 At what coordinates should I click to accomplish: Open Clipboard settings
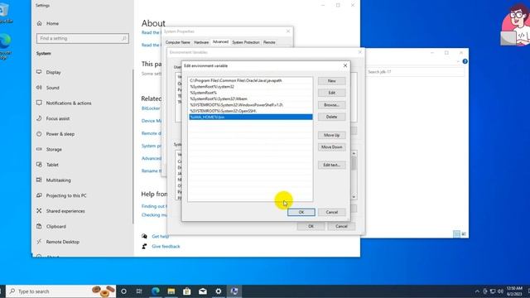coord(55,226)
